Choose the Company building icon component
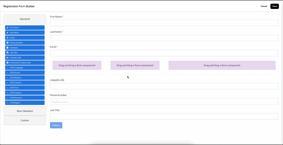283x145 pixels. point(25,48)
